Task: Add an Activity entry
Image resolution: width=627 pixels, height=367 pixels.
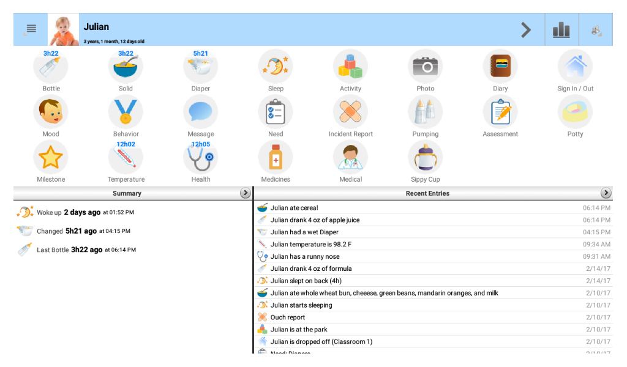Action: pyautogui.click(x=350, y=67)
